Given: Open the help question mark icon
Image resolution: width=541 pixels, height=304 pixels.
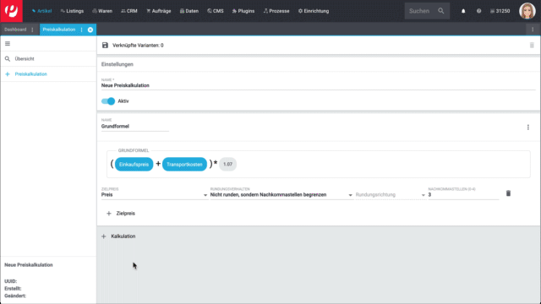Looking at the screenshot, I should [479, 11].
